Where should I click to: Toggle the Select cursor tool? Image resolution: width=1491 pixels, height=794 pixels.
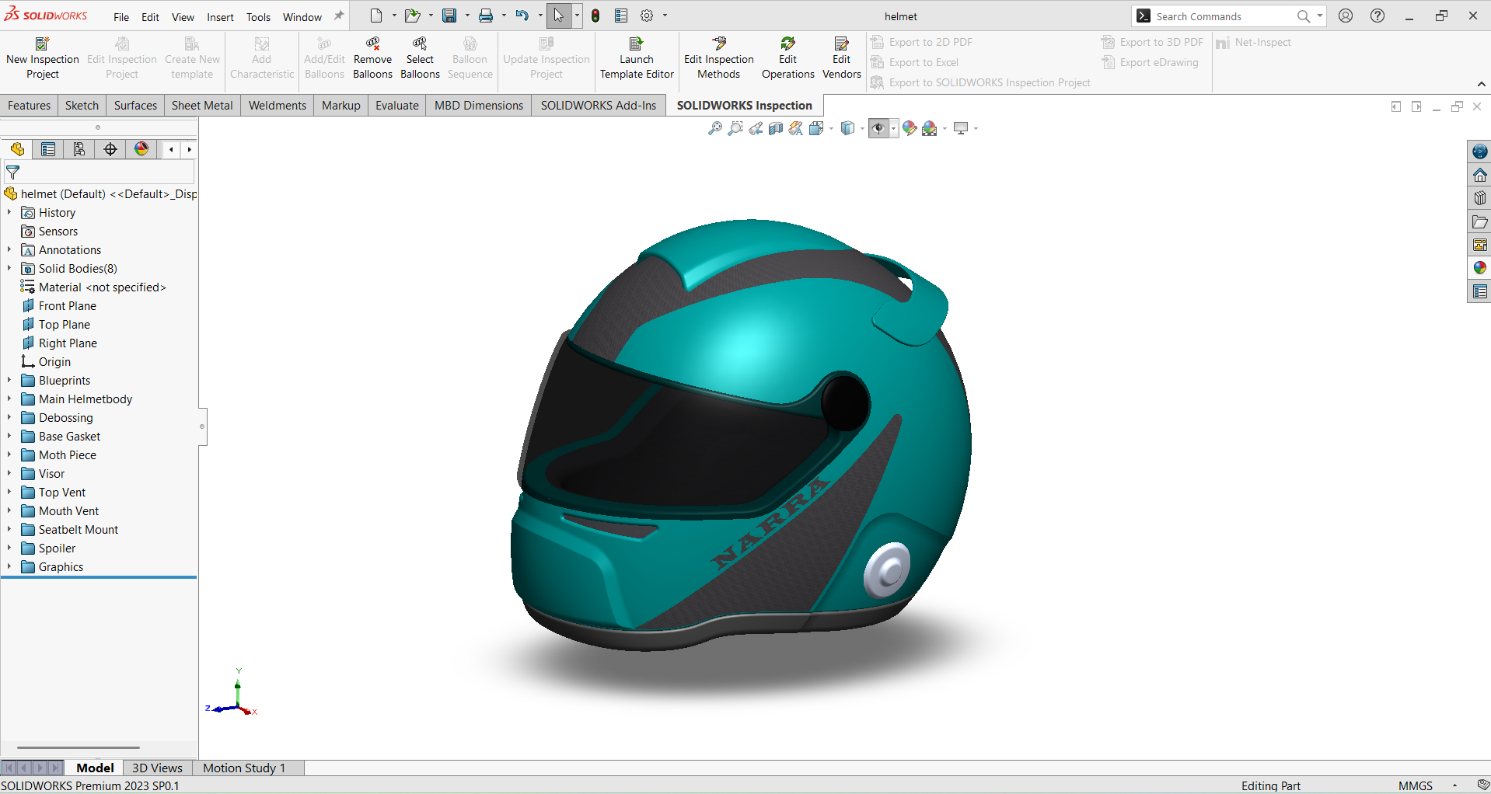click(558, 16)
